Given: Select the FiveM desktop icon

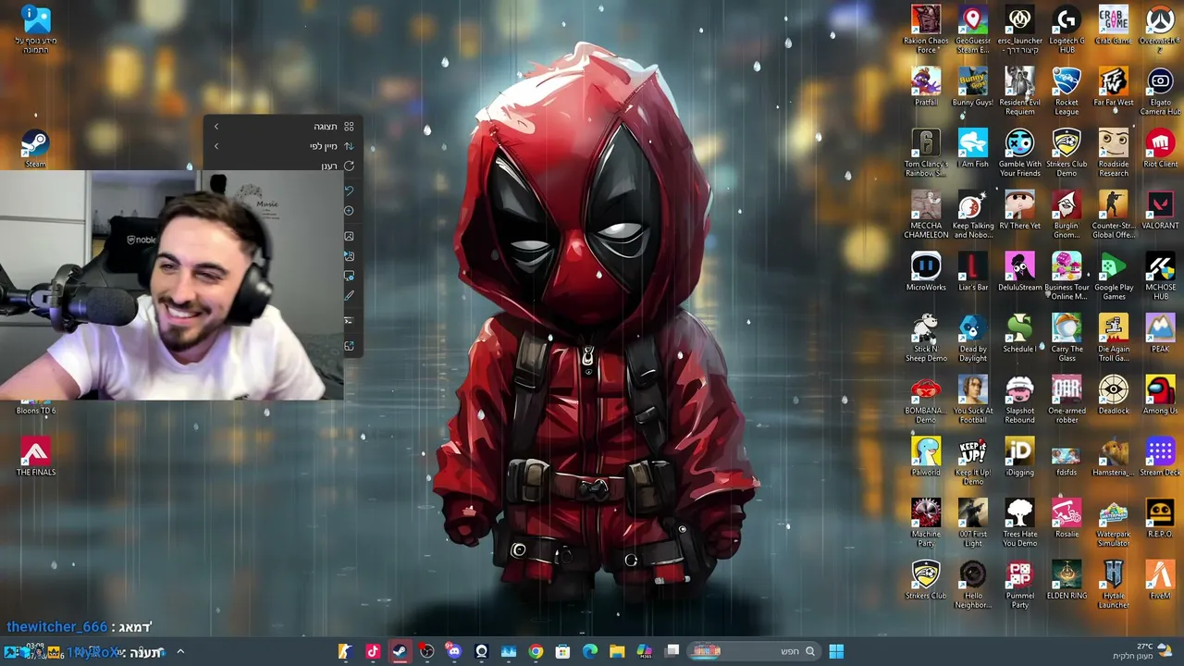Looking at the screenshot, I should point(1160,580).
